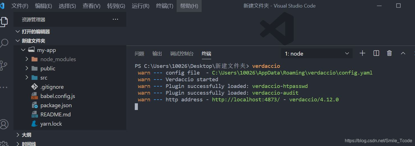The width and height of the screenshot is (415, 146).
Task: Click the README.md markdown file icon
Action: click(x=35, y=114)
